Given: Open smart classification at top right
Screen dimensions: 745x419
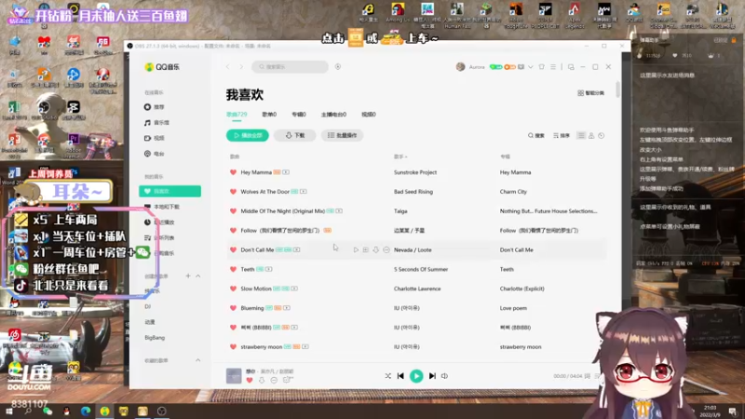Looking at the screenshot, I should 591,93.
